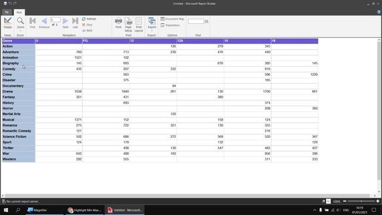Screen dimensions: 382x215
Task: Click the zoom slider in status bar
Action: 361,201
